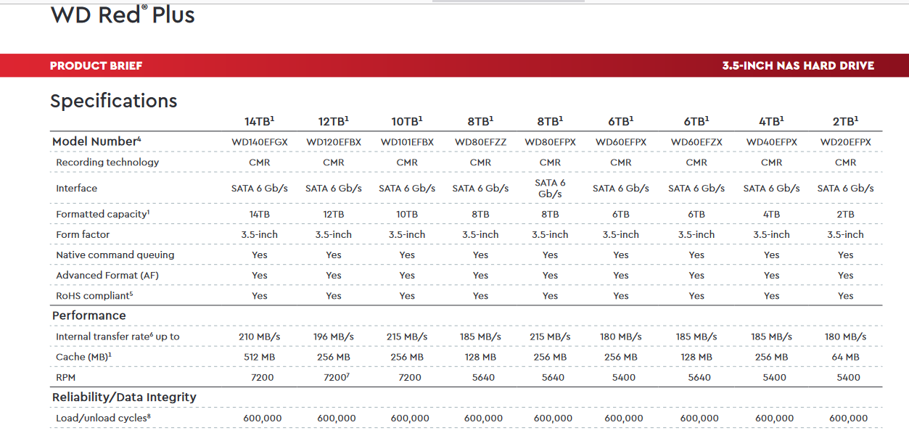
Task: Click model number WD101EFBX
Action: point(407,142)
